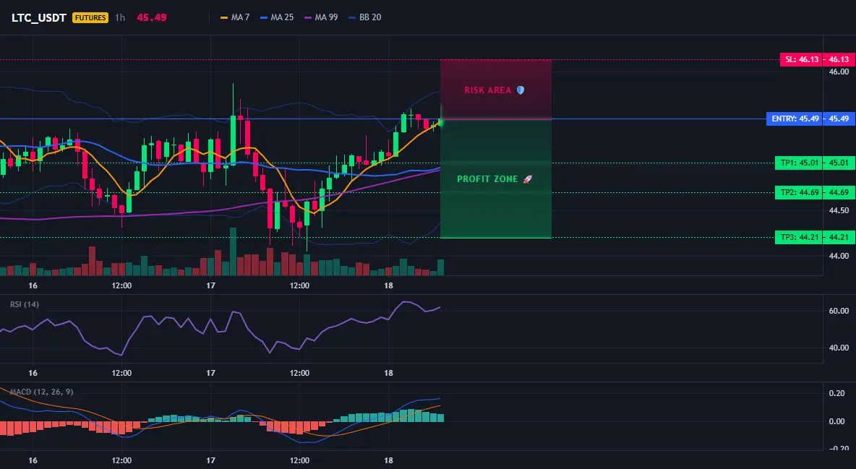Click the RISK AREA text

[487, 90]
